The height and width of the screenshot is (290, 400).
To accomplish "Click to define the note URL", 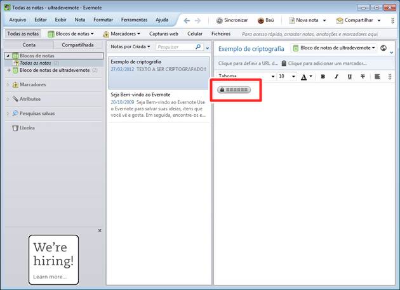I will (248, 63).
